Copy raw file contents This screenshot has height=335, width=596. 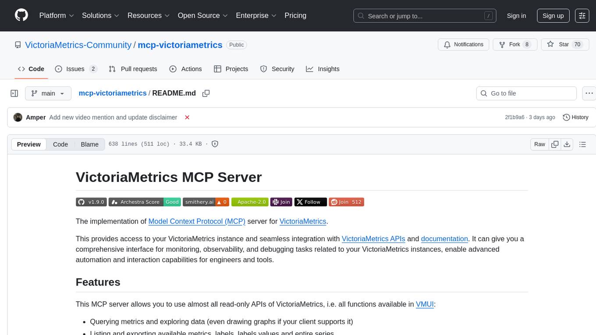click(555, 144)
